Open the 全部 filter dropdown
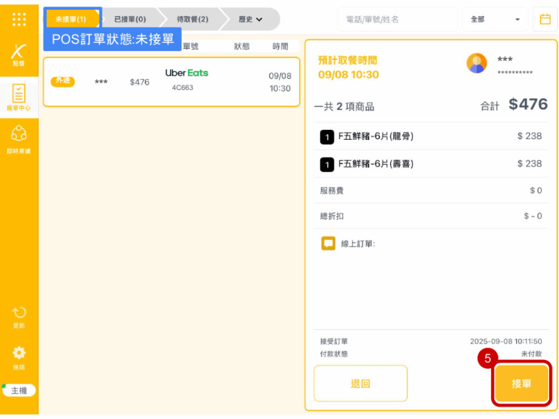Viewport: 559px width, 419px height. [x=495, y=19]
